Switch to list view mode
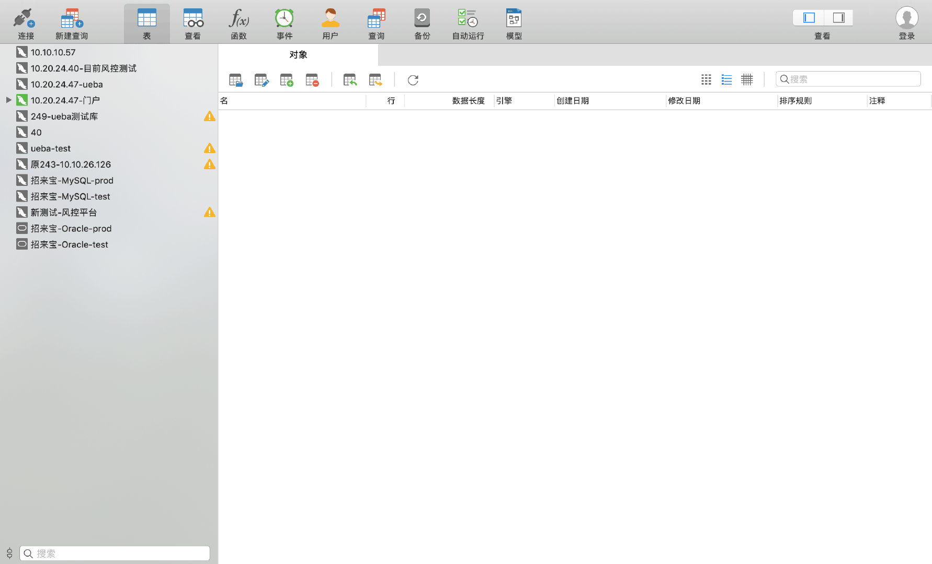The height and width of the screenshot is (564, 932). tap(726, 79)
